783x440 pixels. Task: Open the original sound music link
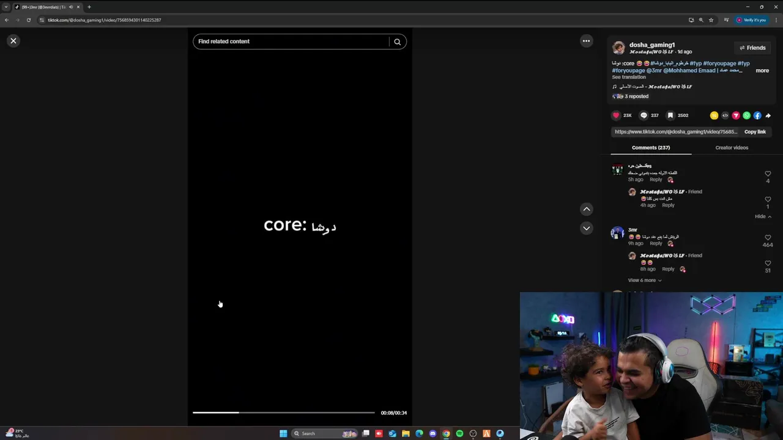[652, 87]
